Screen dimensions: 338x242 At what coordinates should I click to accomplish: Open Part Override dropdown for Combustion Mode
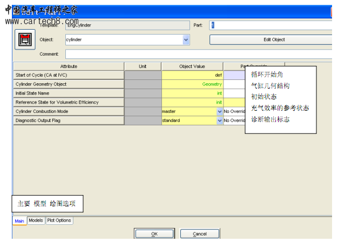pos(234,111)
